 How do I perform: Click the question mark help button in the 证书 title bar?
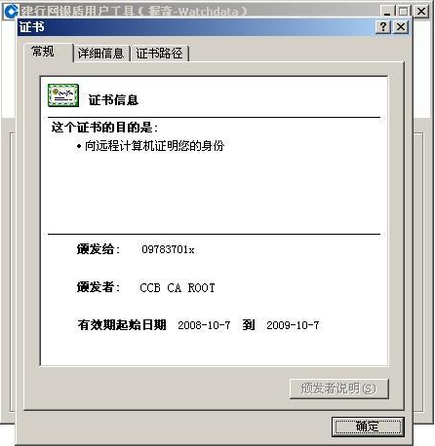[x=383, y=26]
